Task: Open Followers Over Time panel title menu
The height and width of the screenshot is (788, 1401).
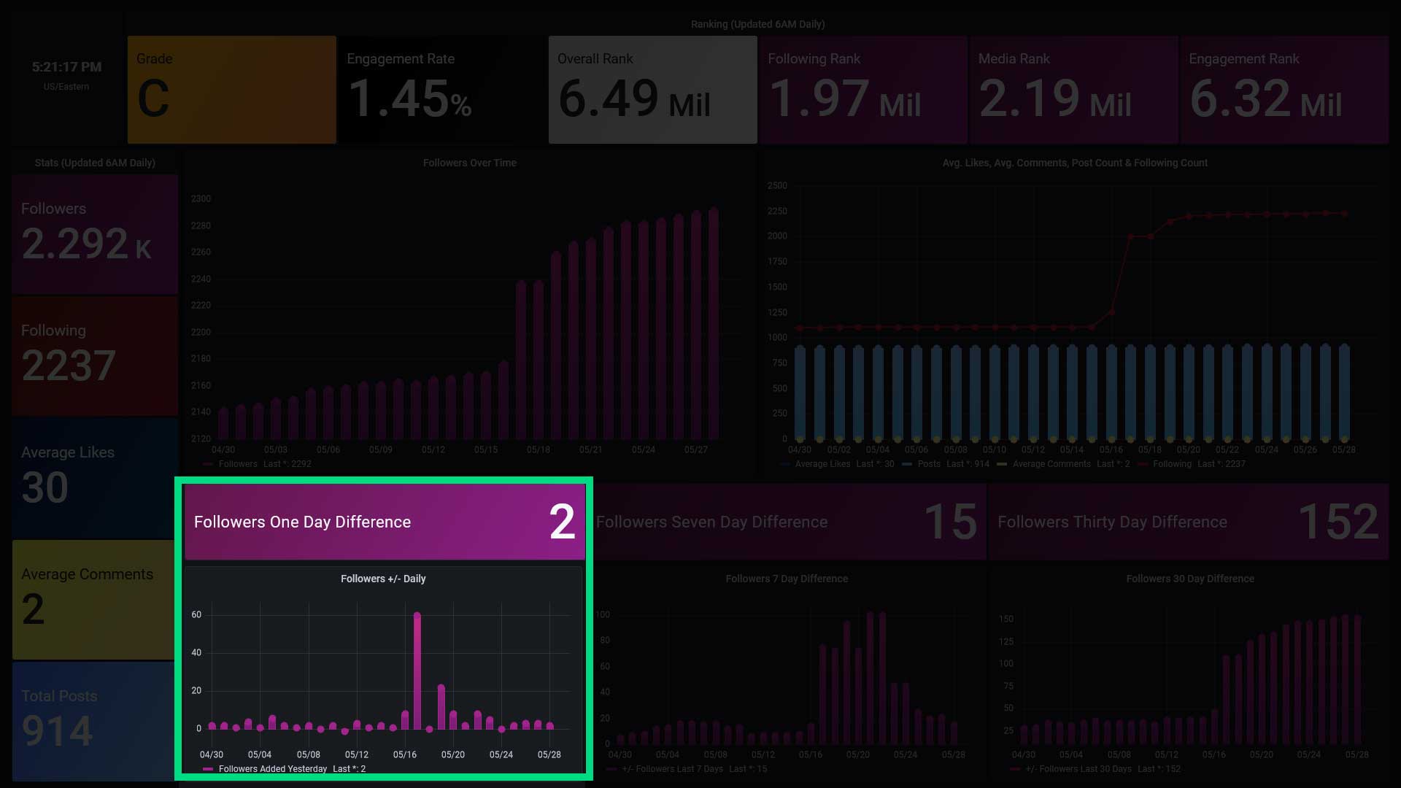Action: 469,163
